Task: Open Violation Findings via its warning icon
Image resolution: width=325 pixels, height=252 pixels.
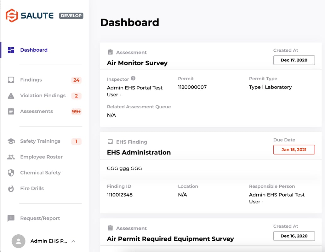Action: pyautogui.click(x=11, y=95)
